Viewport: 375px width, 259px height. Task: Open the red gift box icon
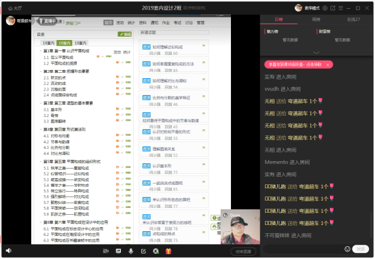point(168,251)
